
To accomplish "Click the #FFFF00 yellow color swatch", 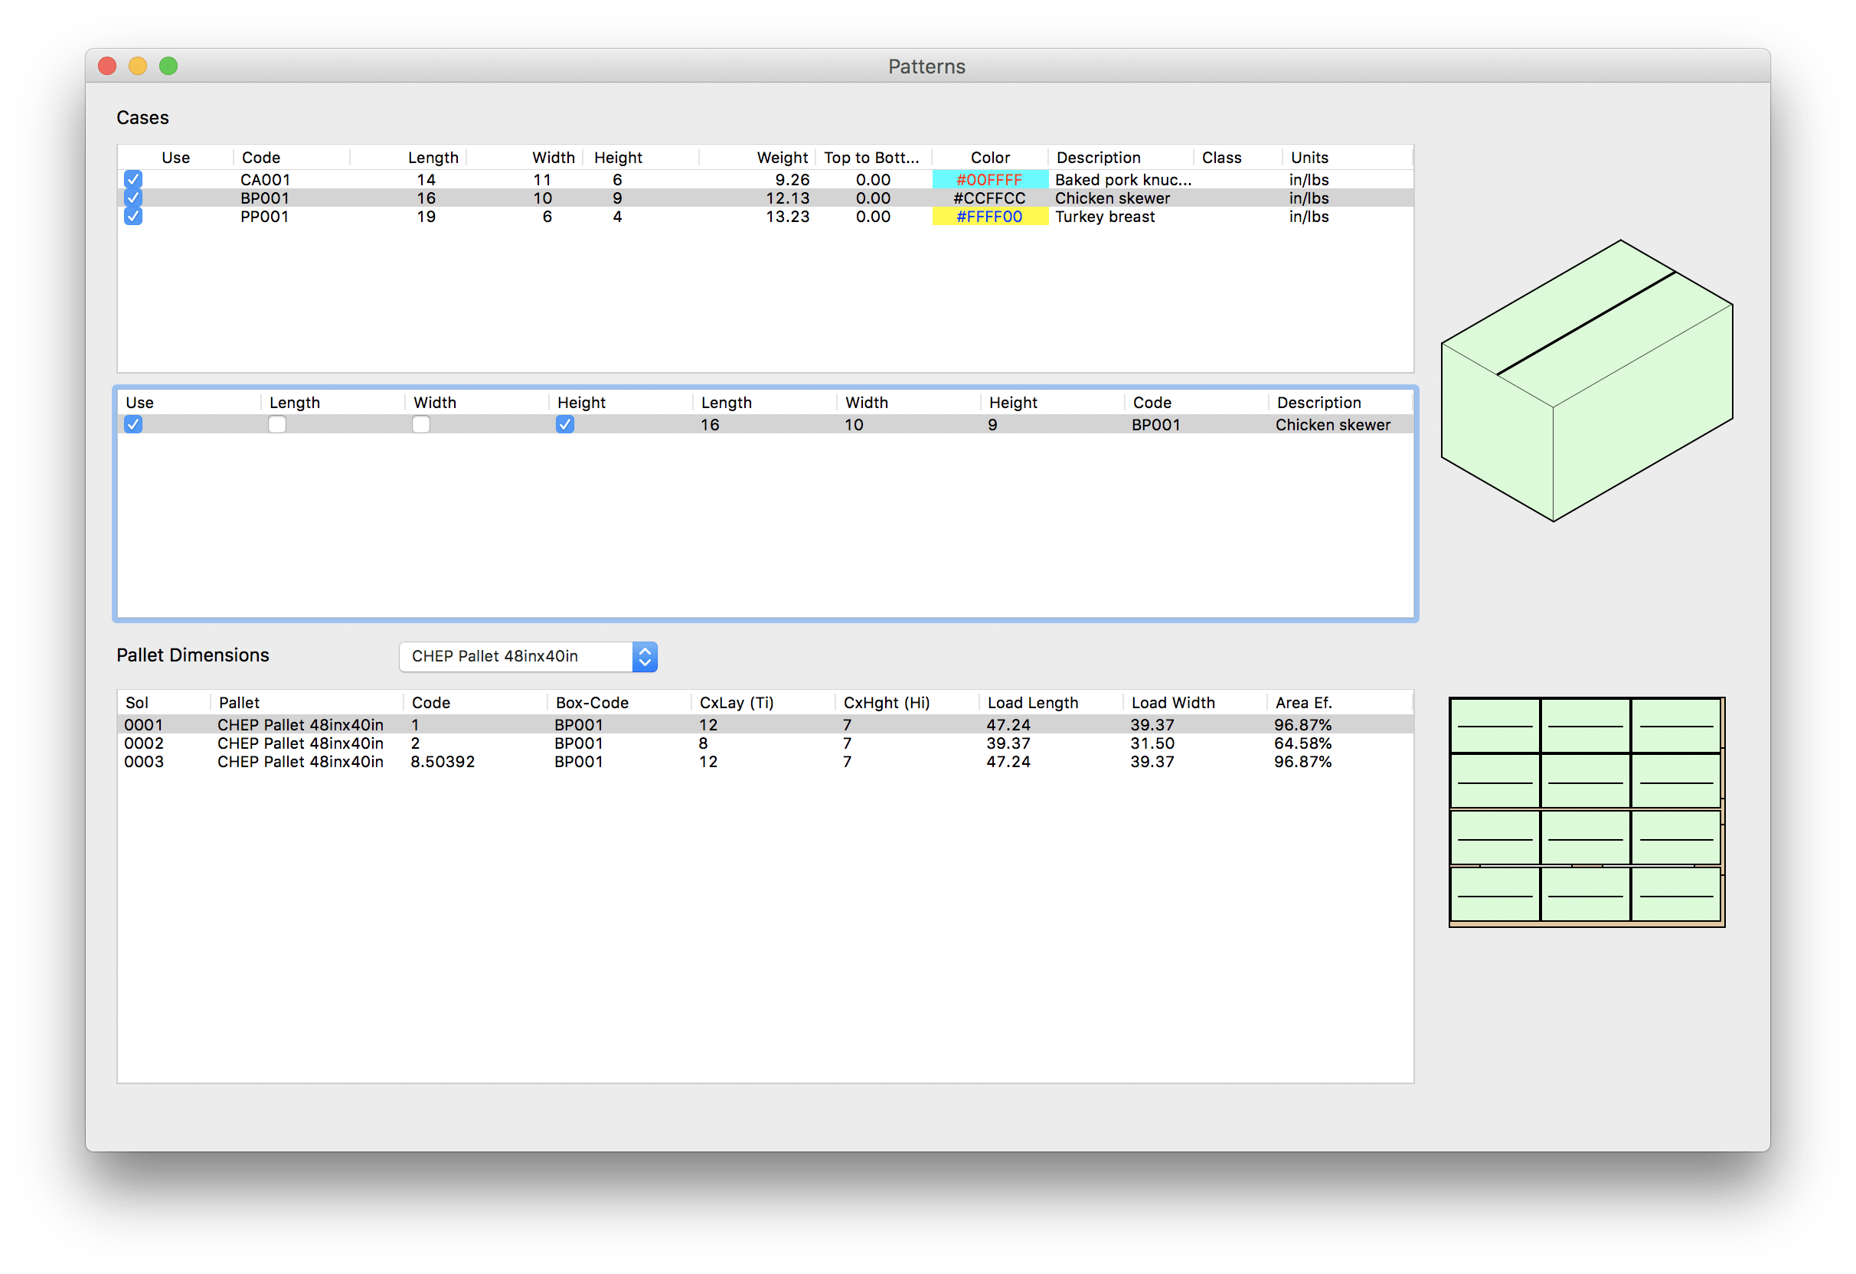I will click(x=988, y=217).
